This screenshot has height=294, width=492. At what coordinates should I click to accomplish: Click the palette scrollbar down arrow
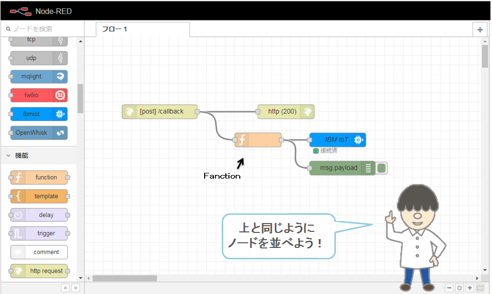click(81, 278)
